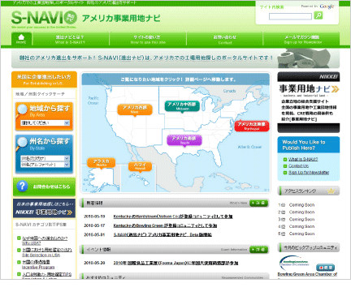Open the 'What is S-NAVI?' link in blue box
Image resolution: width=351 pixels, height=296 pixels.
303,160
